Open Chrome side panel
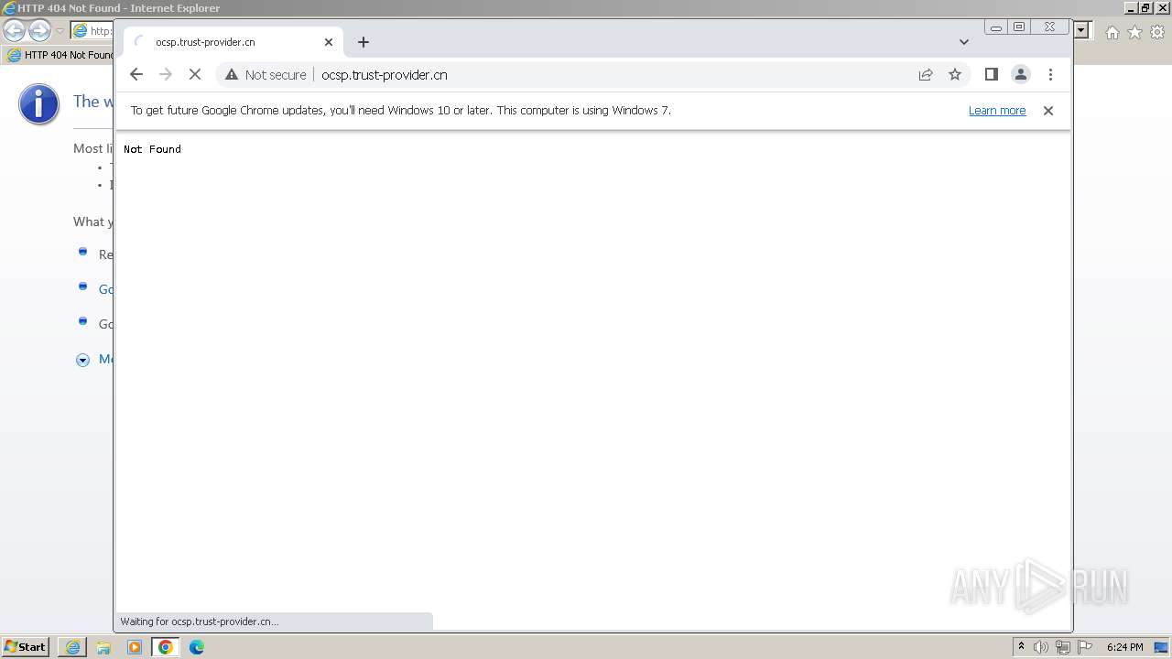This screenshot has height=659, width=1172. (992, 75)
